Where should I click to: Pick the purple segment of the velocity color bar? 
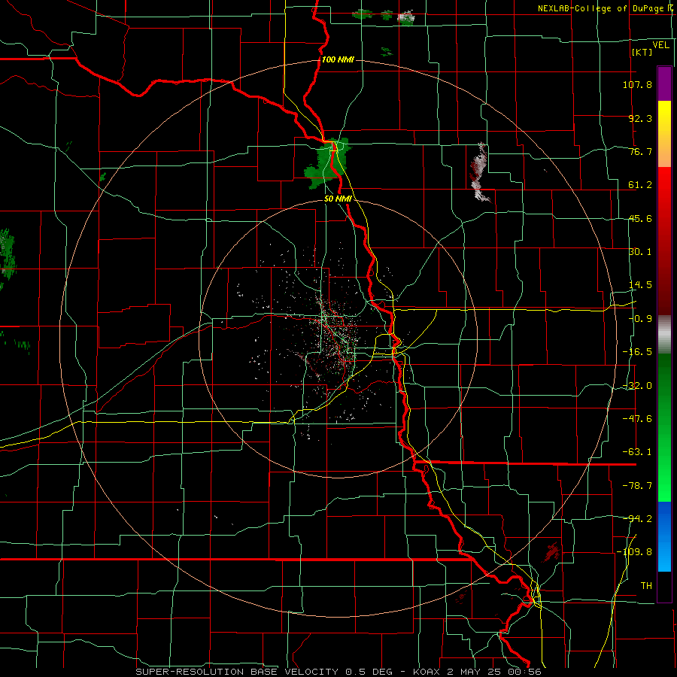click(x=664, y=83)
